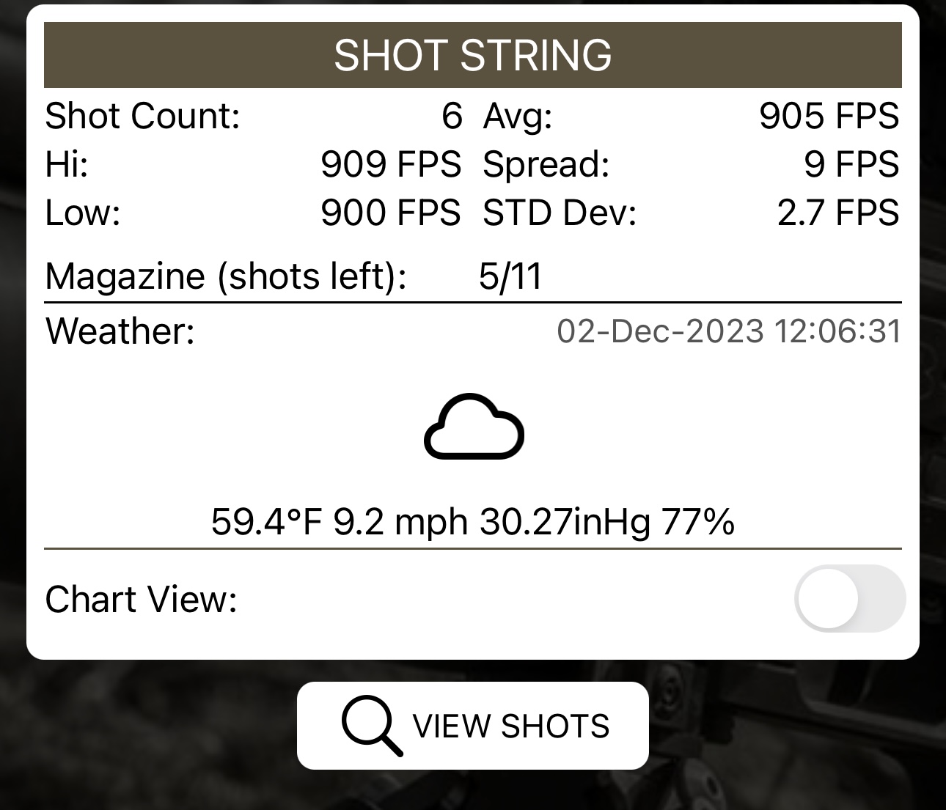This screenshot has height=810, width=946.
Task: Tap the Spread 9 FPS value
Action: click(851, 164)
